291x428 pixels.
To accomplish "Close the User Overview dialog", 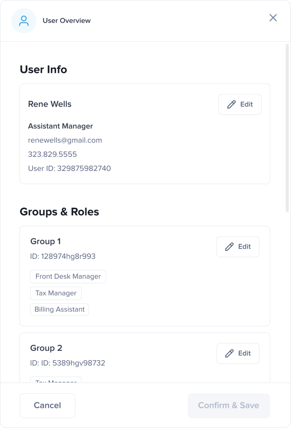I will pos(273,18).
